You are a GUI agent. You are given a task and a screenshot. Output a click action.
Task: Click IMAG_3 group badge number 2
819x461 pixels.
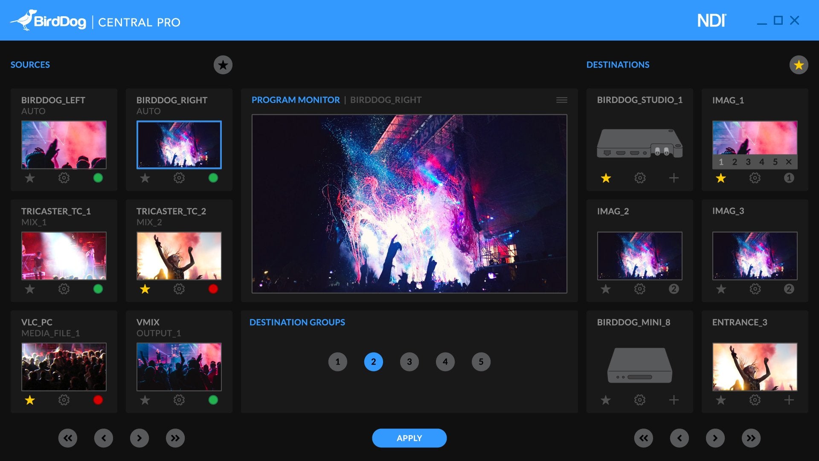click(789, 289)
